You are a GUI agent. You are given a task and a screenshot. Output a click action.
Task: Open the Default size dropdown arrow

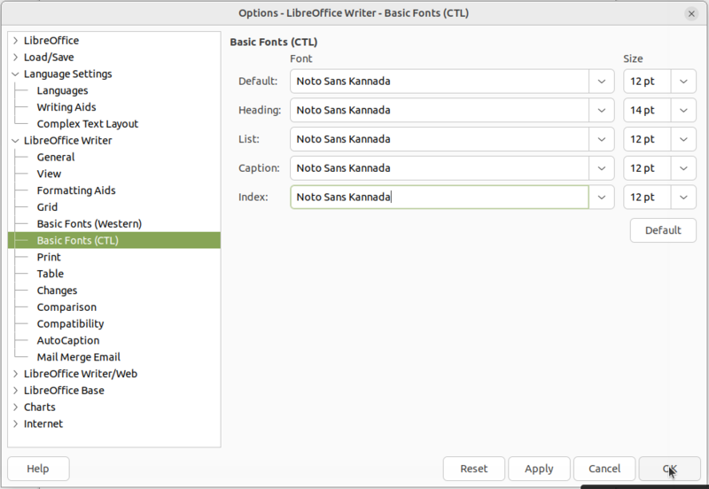(x=683, y=81)
